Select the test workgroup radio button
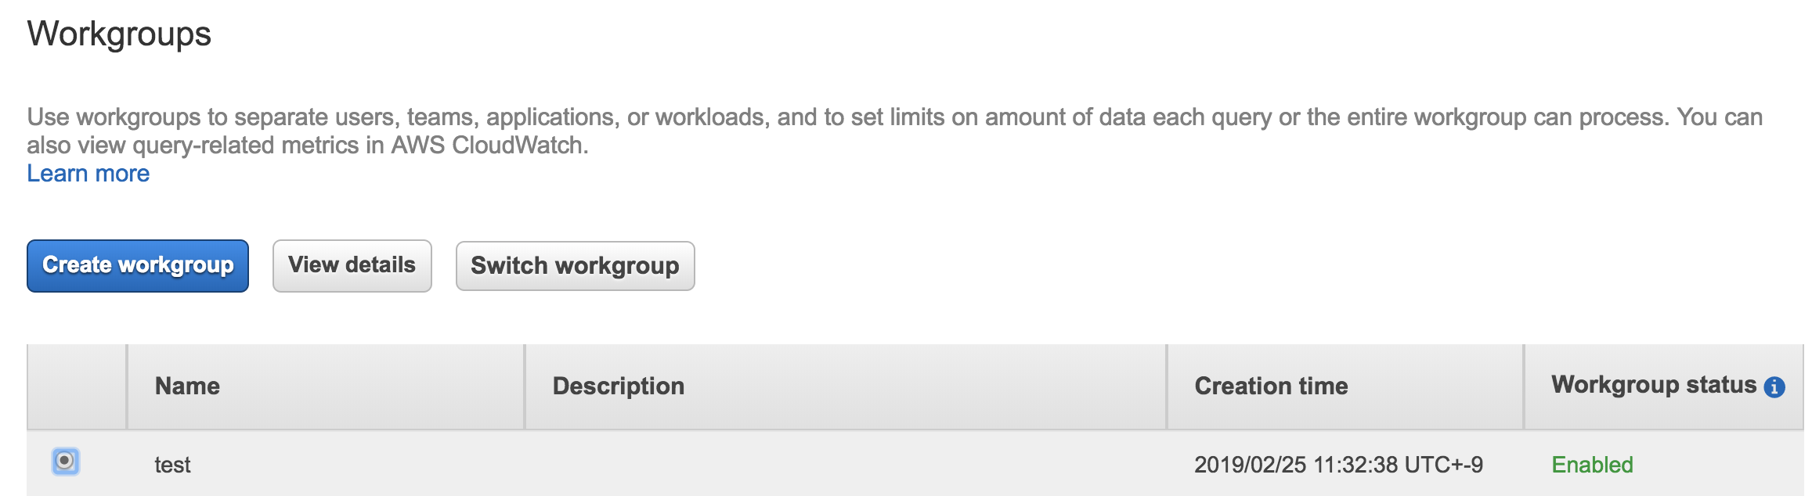Screen dimensions: 1812x496 point(66,461)
